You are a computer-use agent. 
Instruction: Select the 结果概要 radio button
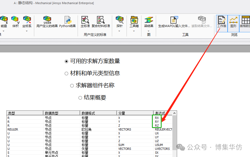(x=80, y=98)
